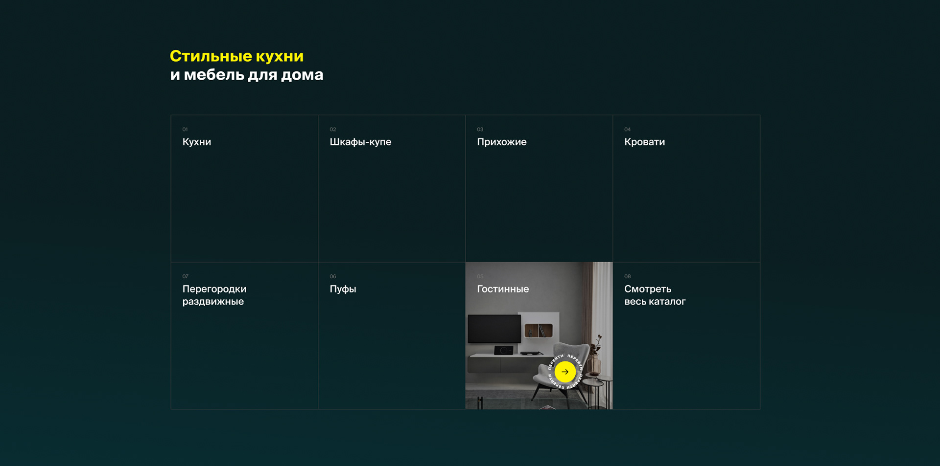Click the 01 number above Кухни
Image resolution: width=940 pixels, height=466 pixels.
[185, 130]
